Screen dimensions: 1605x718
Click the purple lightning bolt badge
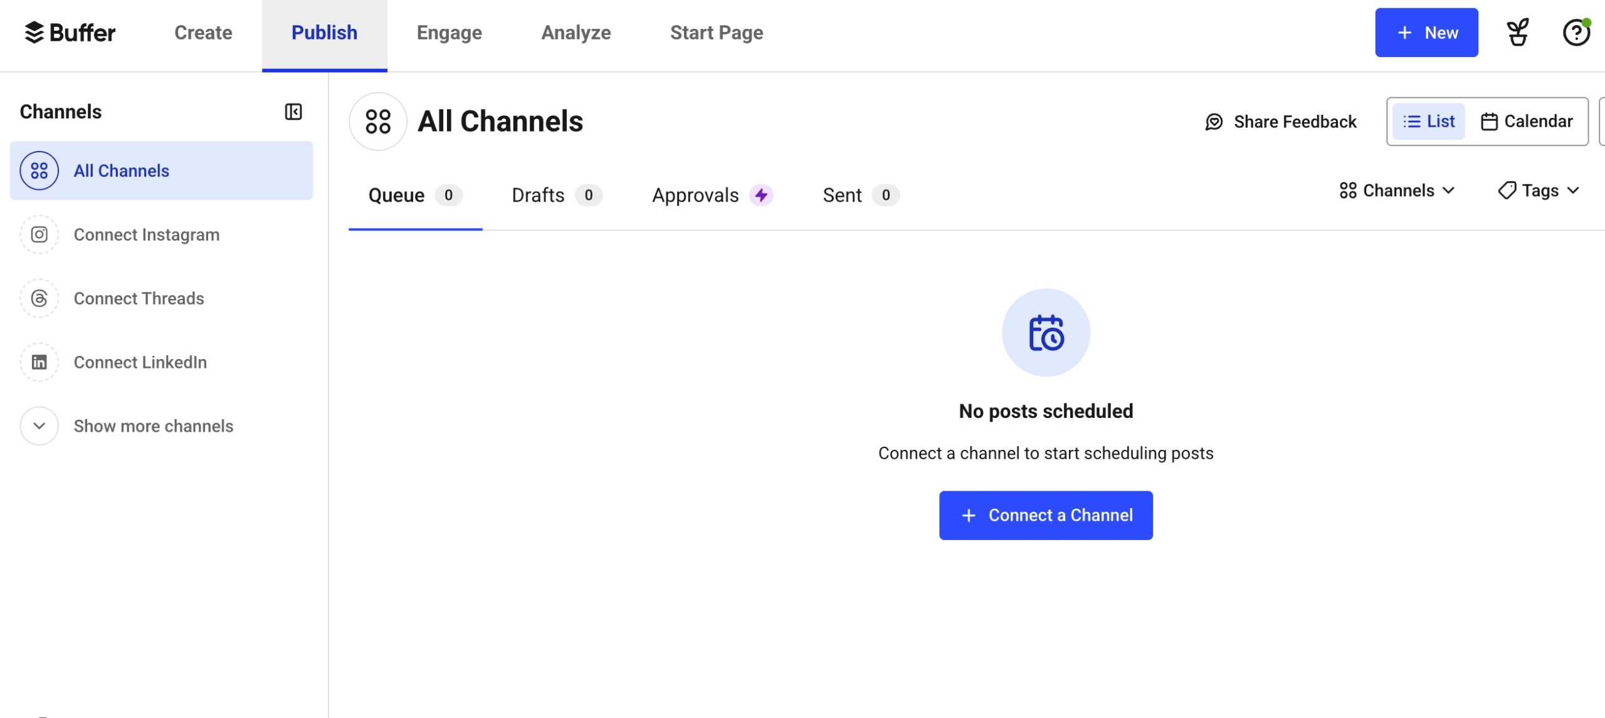coord(761,195)
